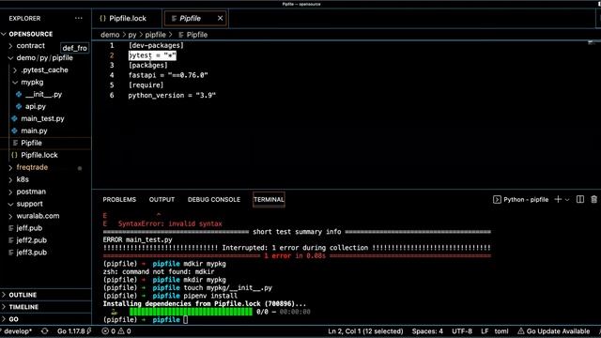The height and width of the screenshot is (338, 601).
Task: Open jeff2.pub file
Action: (x=31, y=240)
